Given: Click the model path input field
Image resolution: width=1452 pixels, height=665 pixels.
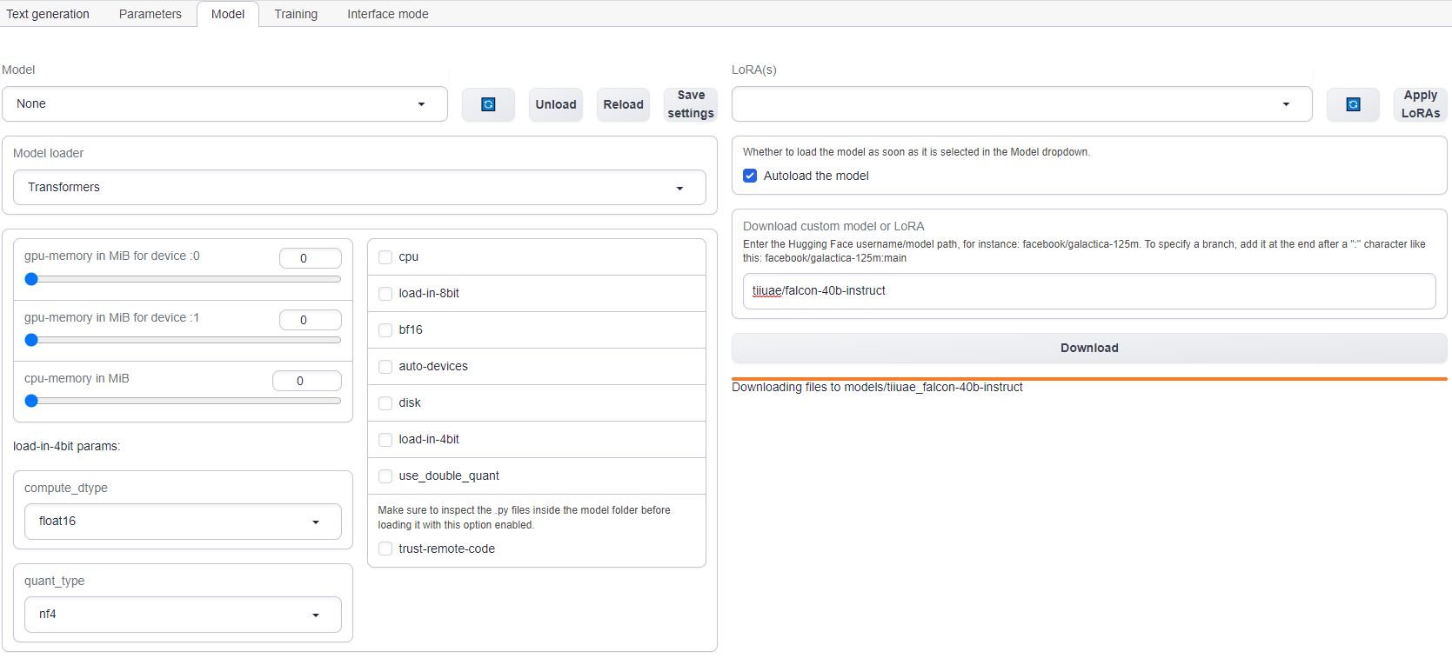Looking at the screenshot, I should tap(1089, 291).
